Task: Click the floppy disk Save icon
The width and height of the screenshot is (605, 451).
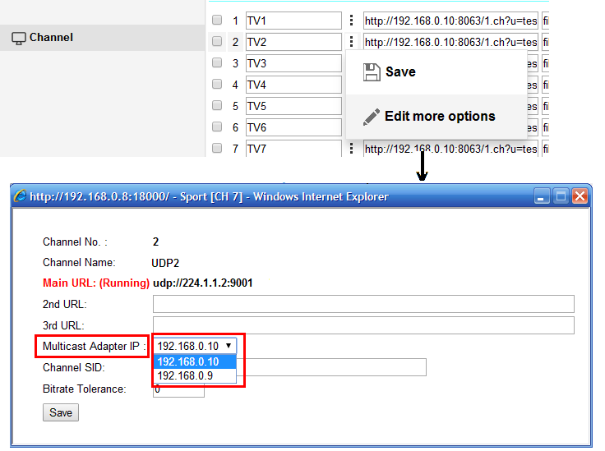Action: pyautogui.click(x=372, y=71)
